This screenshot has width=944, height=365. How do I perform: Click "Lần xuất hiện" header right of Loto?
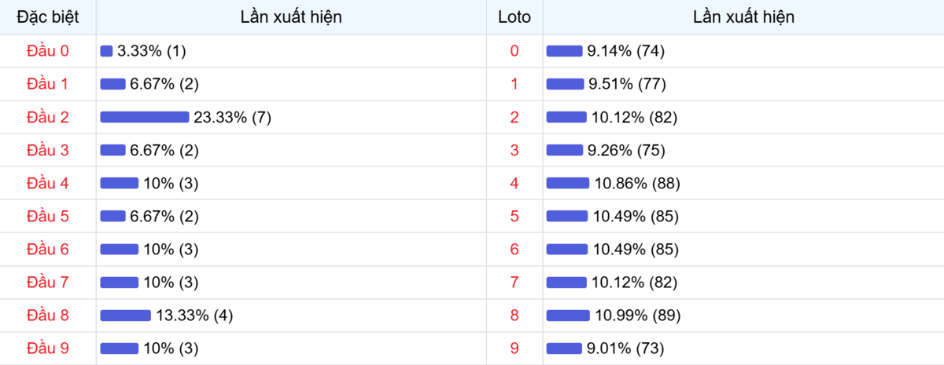pyautogui.click(x=743, y=17)
